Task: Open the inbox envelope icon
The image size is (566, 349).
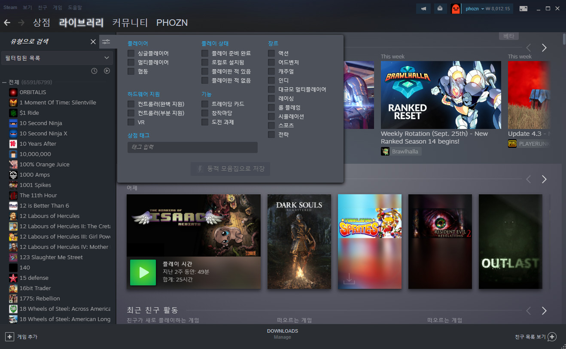Action: point(439,9)
